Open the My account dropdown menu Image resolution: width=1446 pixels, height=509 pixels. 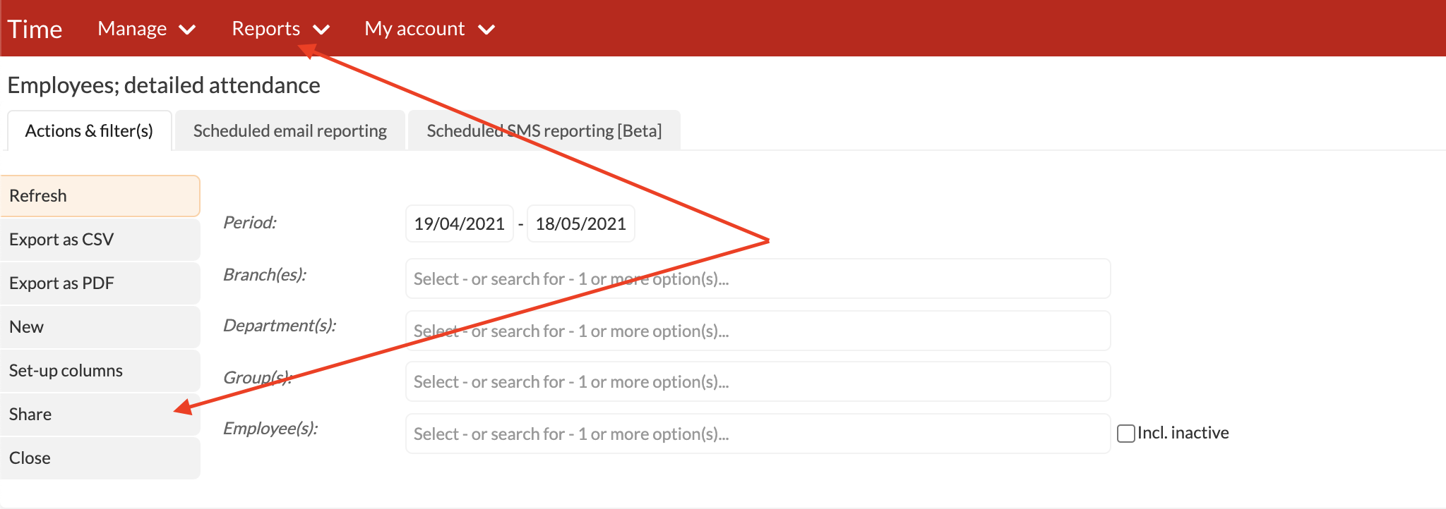tap(429, 29)
